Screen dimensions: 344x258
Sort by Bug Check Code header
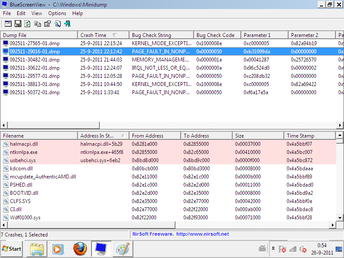218,35
